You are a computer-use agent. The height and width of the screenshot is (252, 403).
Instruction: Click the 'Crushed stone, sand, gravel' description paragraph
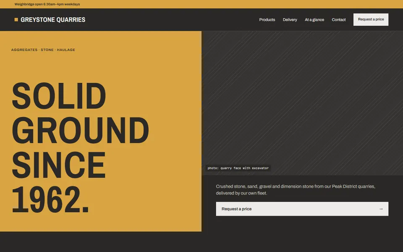(x=296, y=189)
